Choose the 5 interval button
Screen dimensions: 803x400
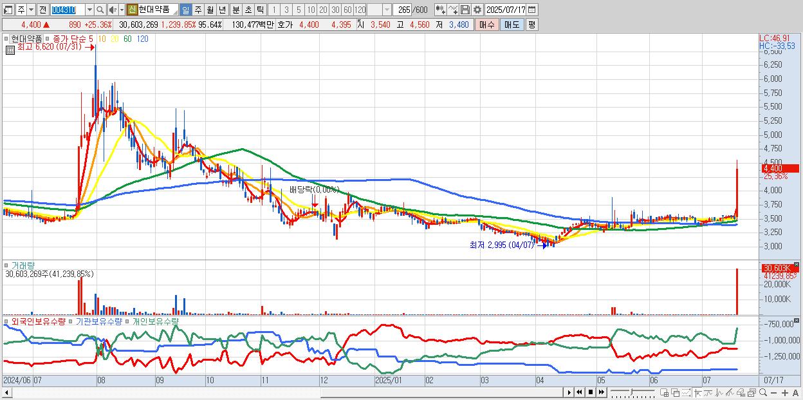pos(299,10)
